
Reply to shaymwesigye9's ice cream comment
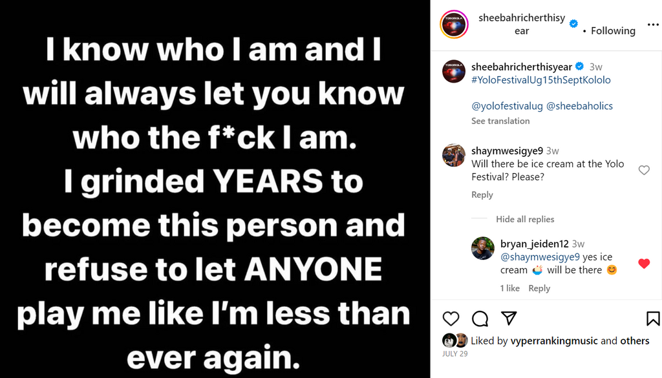[x=482, y=194]
